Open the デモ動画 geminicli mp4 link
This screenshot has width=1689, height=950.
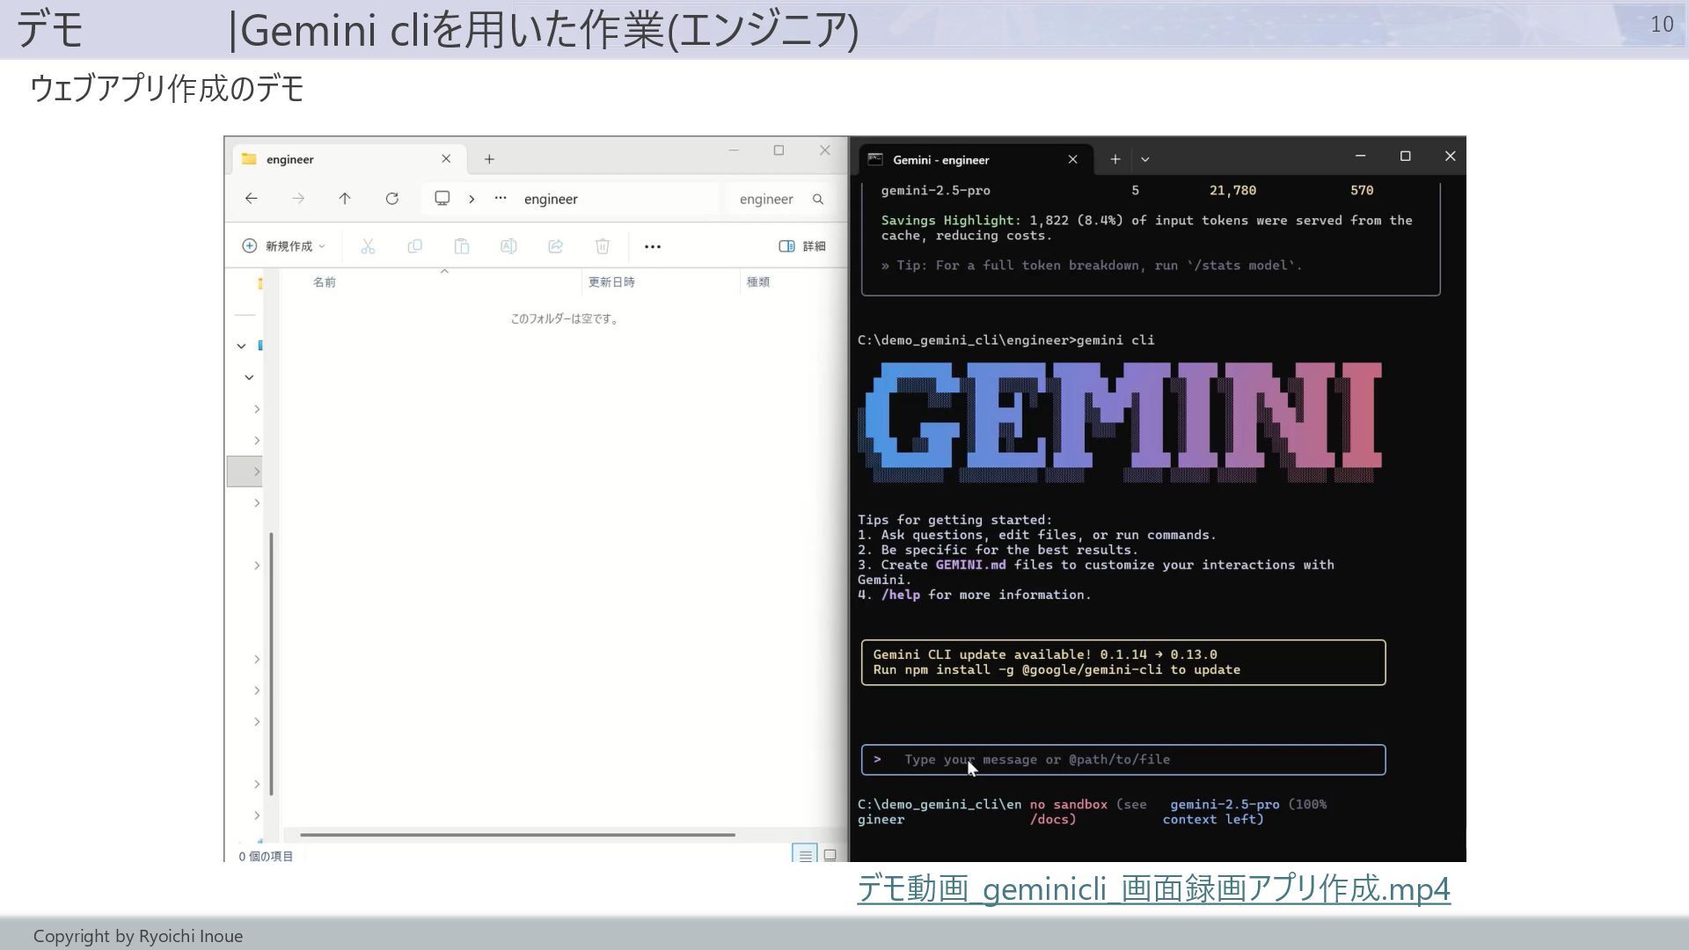[1152, 888]
